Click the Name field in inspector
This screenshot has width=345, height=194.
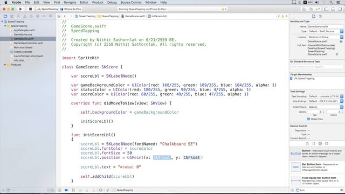tap(325, 26)
